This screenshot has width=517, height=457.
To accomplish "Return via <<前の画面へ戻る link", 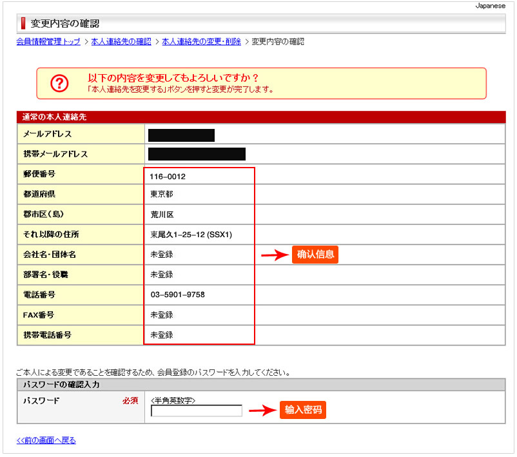I will click(46, 440).
